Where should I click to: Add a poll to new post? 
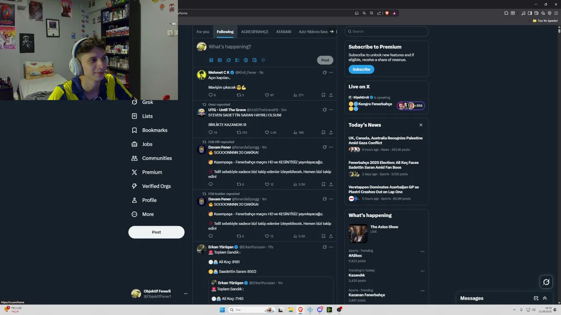click(237, 60)
